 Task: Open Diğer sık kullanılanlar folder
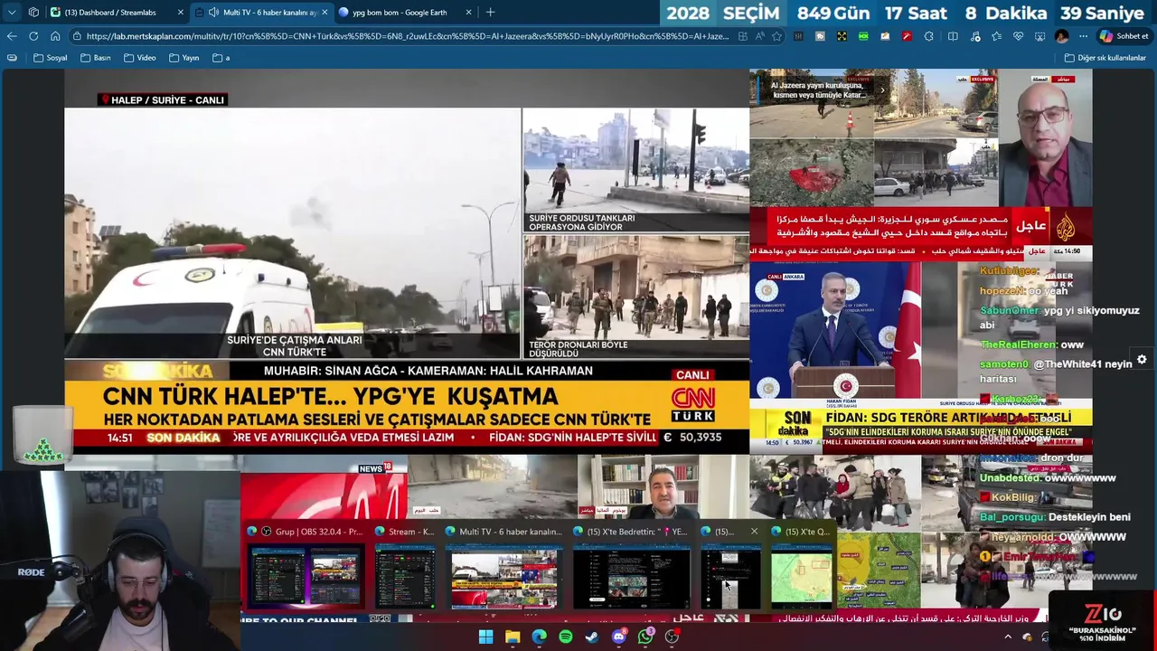point(1105,58)
